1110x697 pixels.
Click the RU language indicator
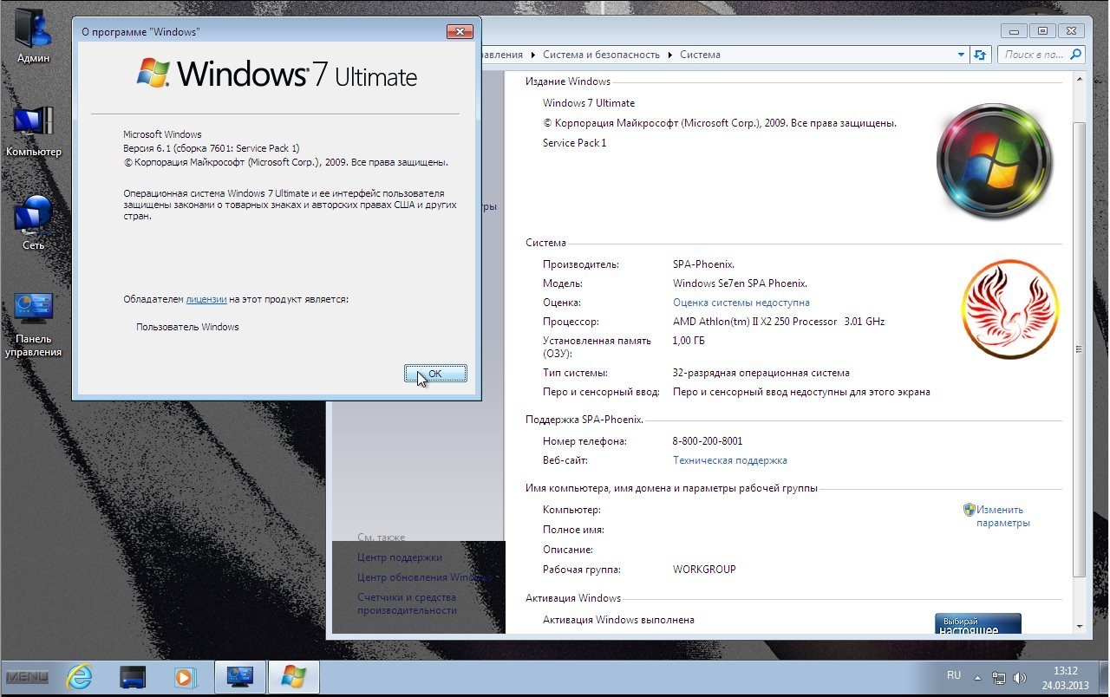click(x=954, y=675)
